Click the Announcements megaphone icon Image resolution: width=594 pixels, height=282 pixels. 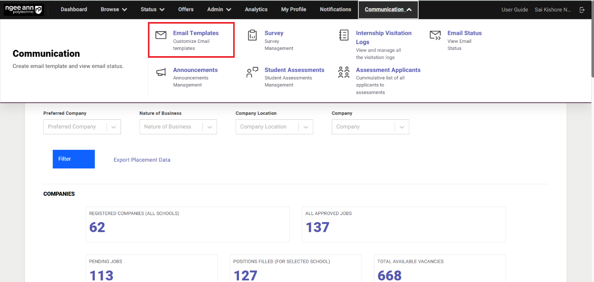click(161, 72)
